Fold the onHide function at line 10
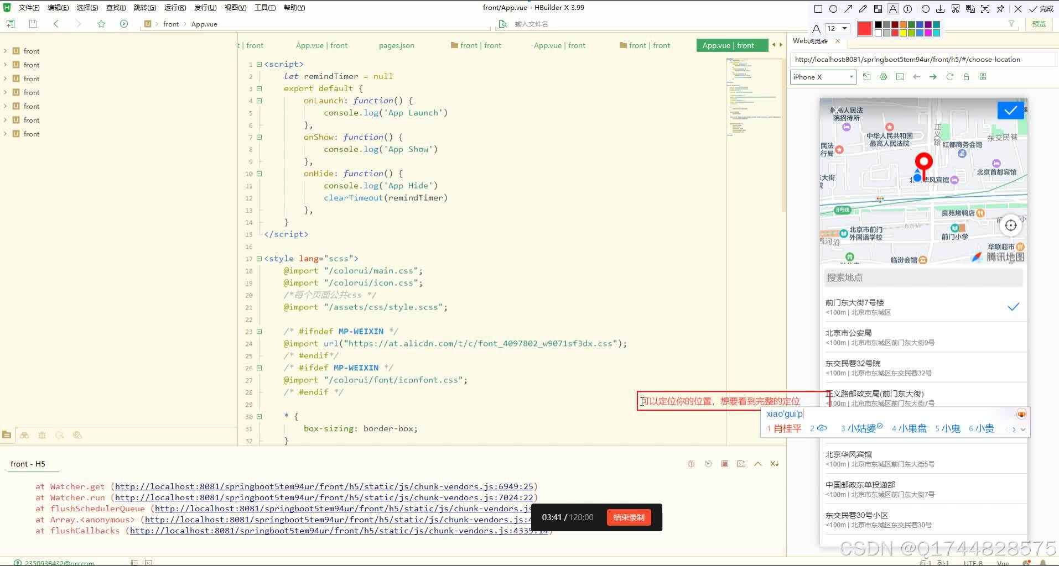The height and width of the screenshot is (566, 1059). 259,174
